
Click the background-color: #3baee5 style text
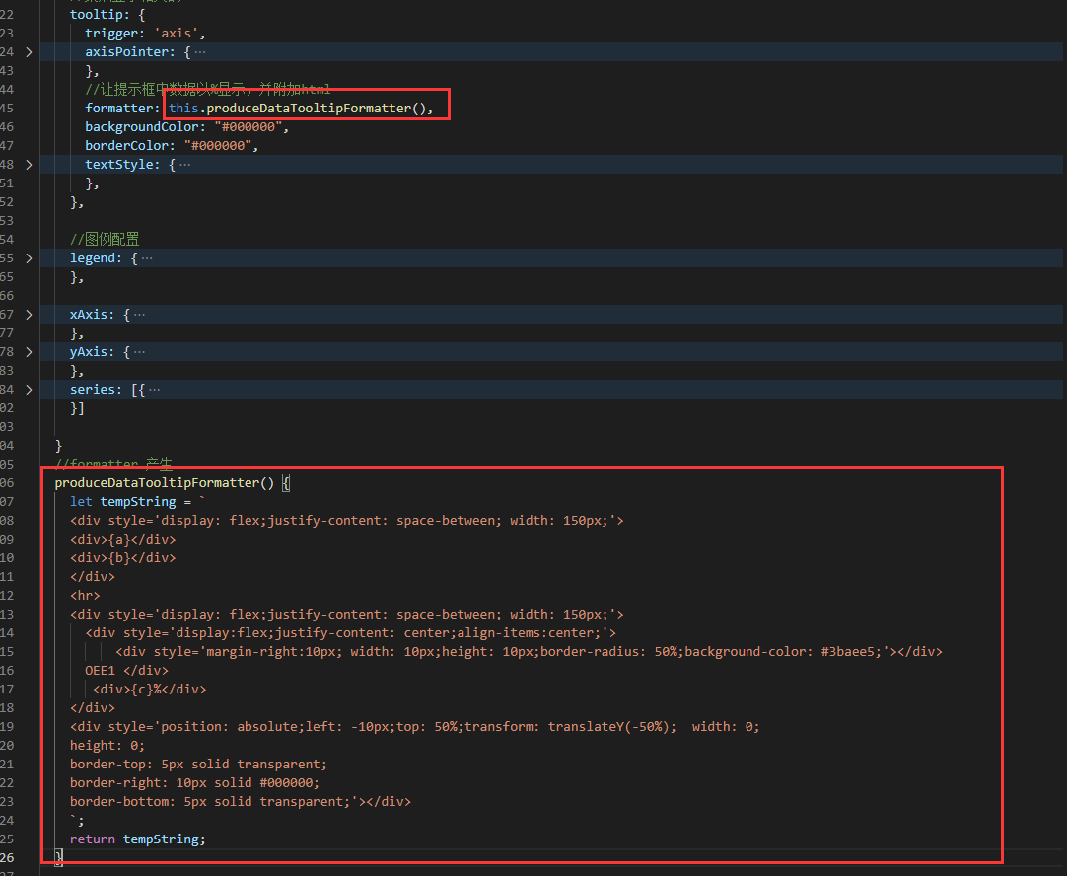[783, 651]
